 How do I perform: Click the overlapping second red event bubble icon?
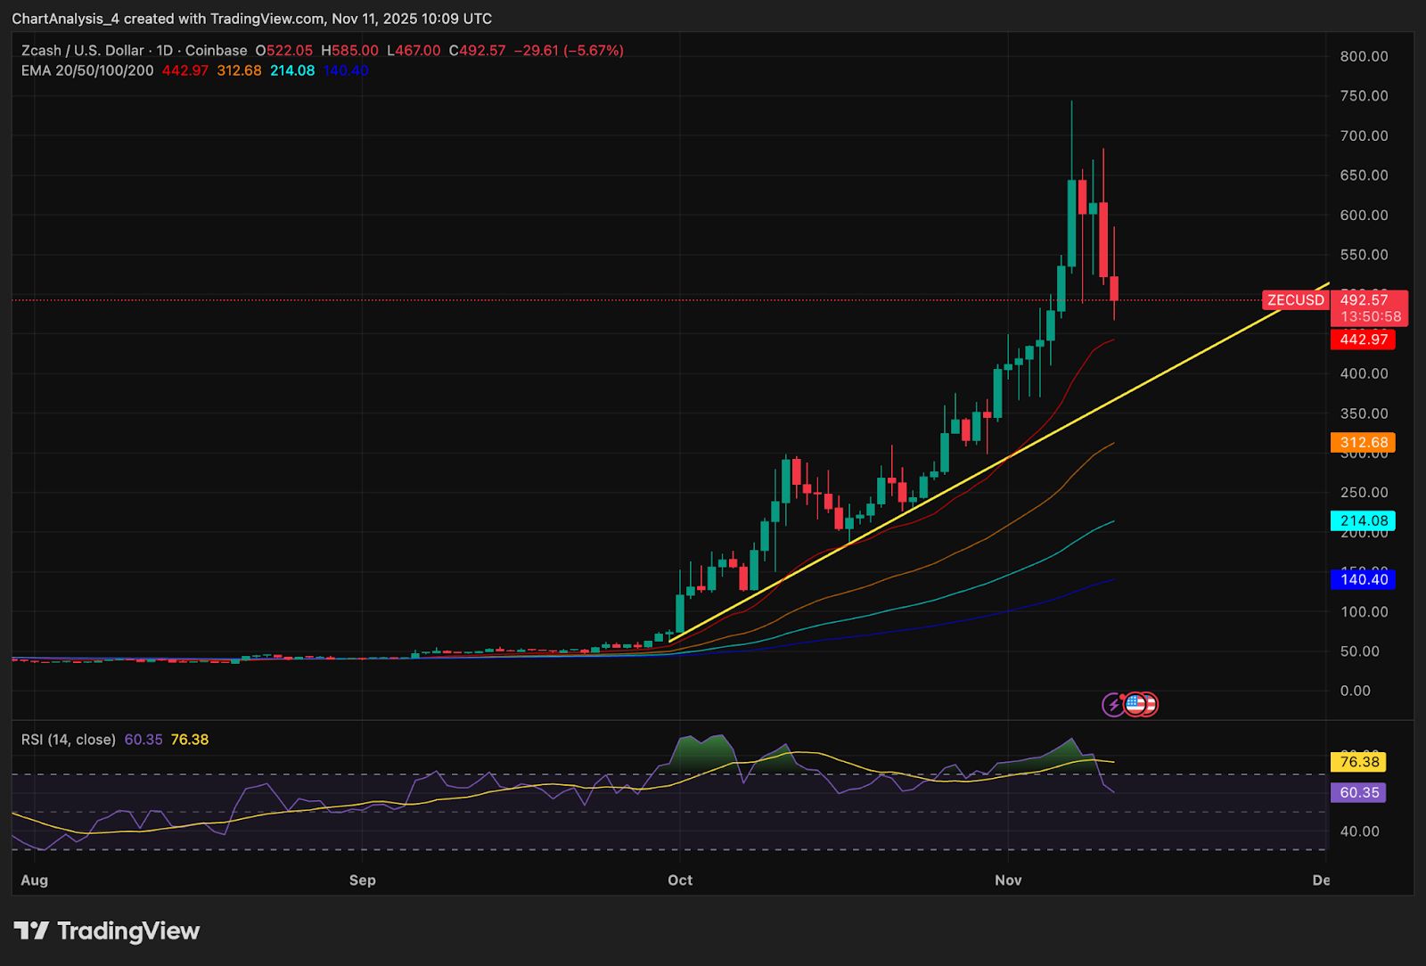point(1151,705)
